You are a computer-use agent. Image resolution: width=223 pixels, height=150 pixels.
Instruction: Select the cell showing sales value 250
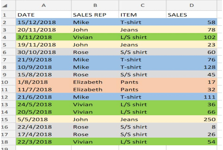[192, 119]
